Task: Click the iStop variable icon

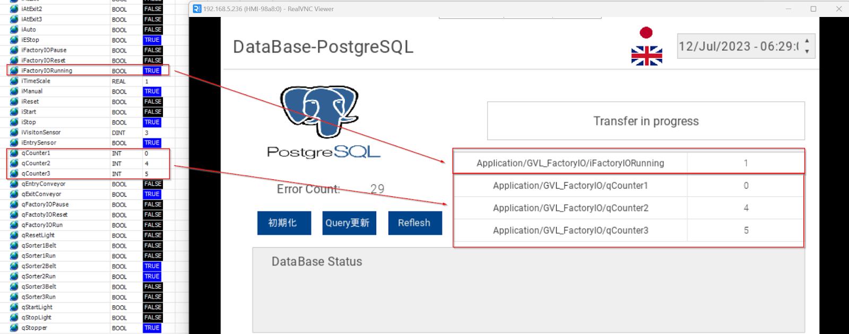Action: point(14,122)
